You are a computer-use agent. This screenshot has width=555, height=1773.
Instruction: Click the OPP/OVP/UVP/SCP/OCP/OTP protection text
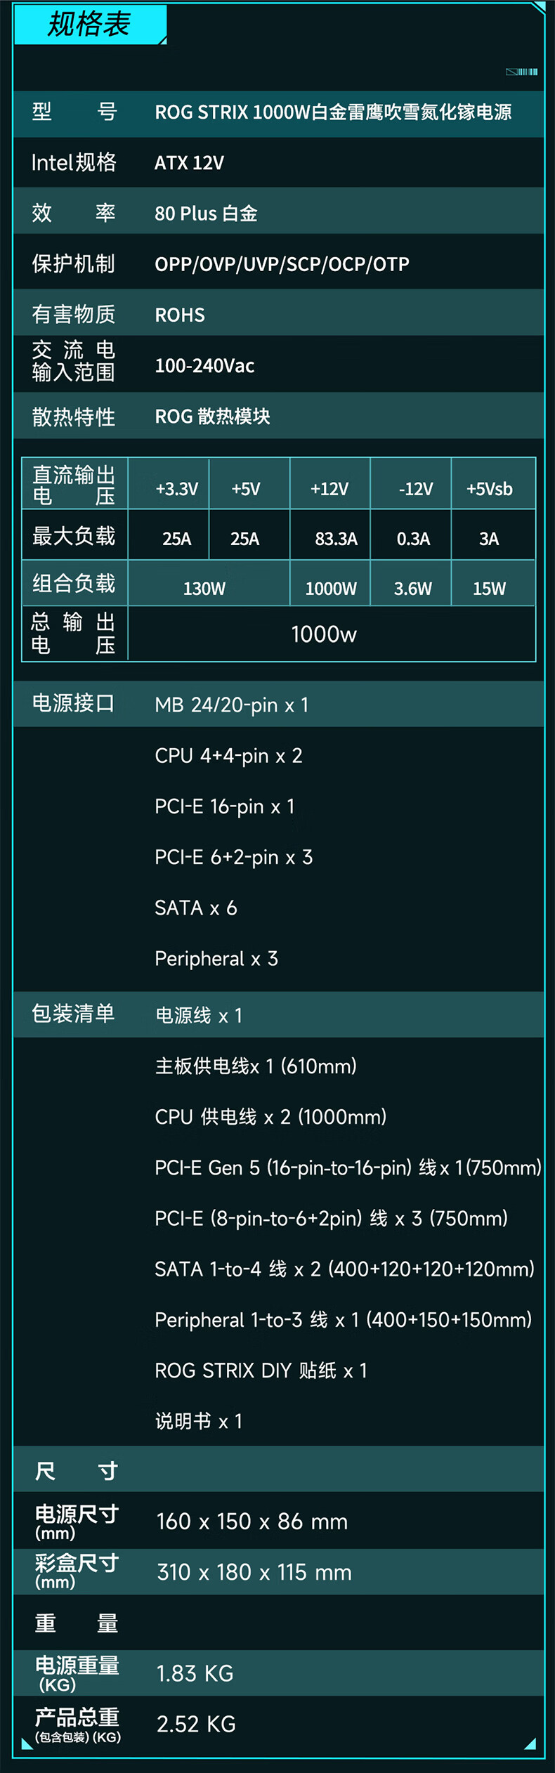282,264
